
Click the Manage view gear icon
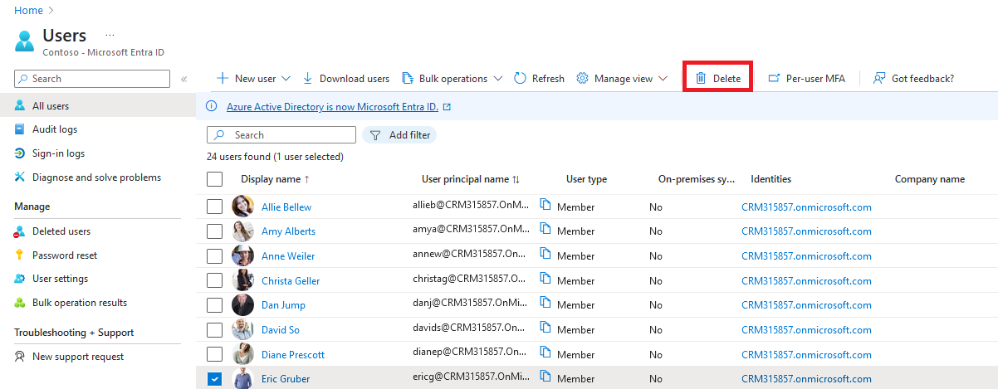583,79
